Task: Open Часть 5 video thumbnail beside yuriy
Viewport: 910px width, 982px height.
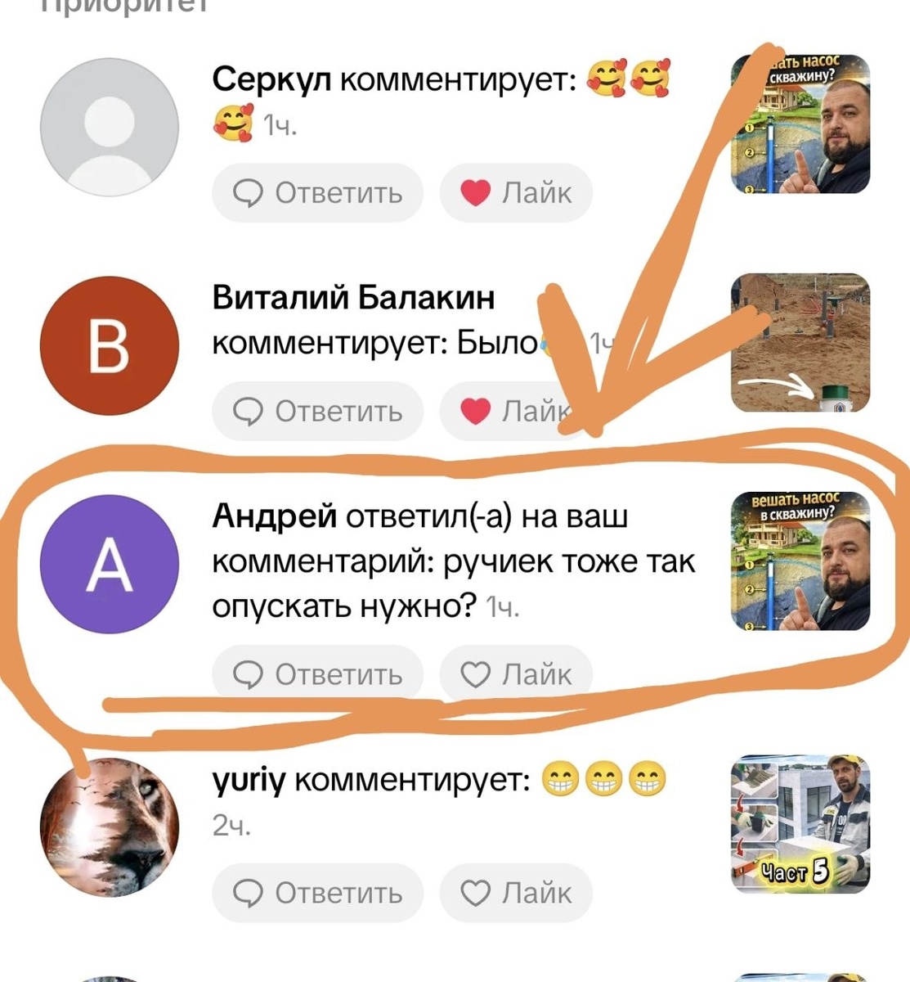Action: pos(800,824)
